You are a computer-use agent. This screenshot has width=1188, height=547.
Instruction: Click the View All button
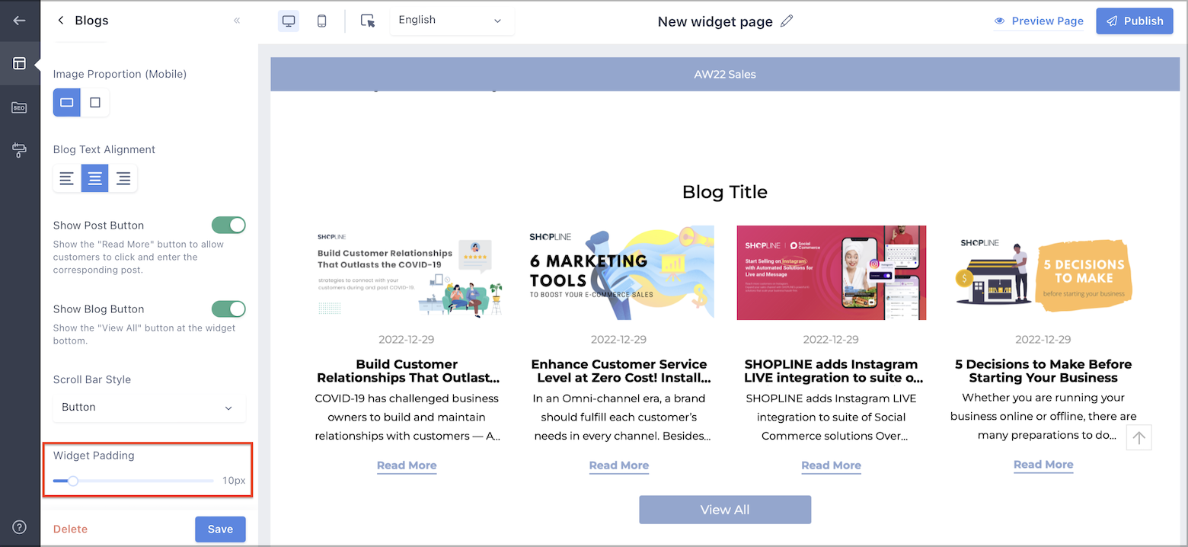(725, 510)
